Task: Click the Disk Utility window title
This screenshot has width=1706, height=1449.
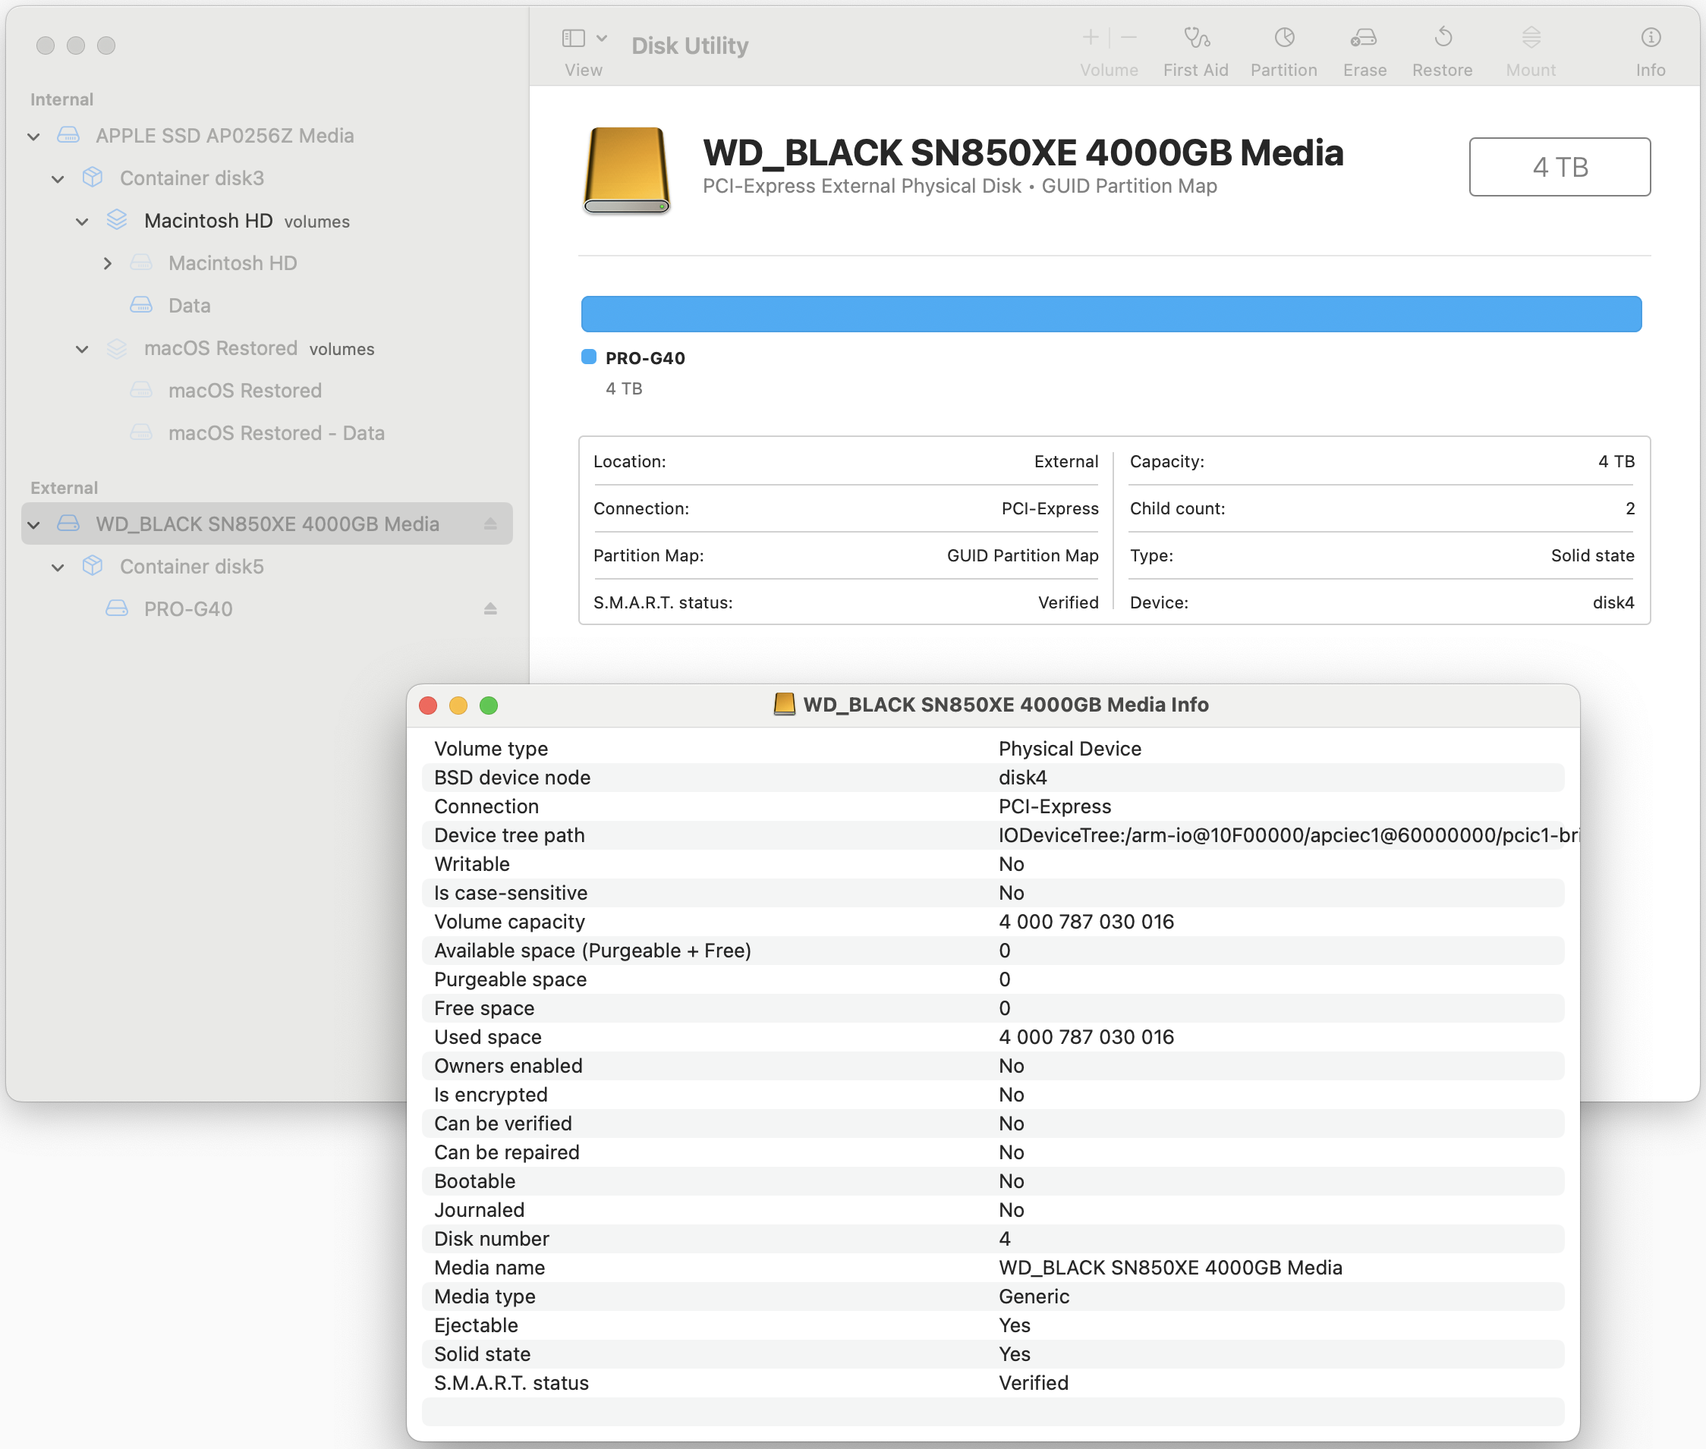Action: click(x=691, y=46)
